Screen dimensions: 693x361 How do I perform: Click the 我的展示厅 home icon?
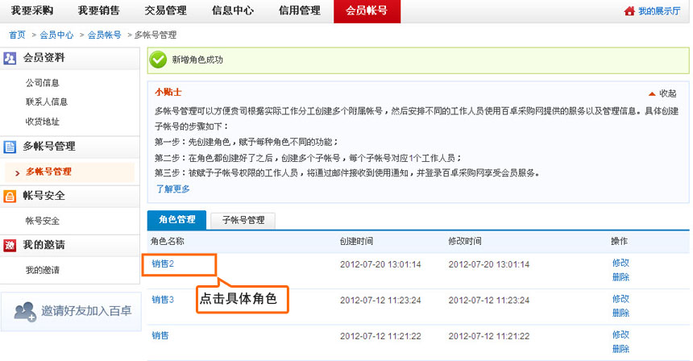tap(629, 11)
